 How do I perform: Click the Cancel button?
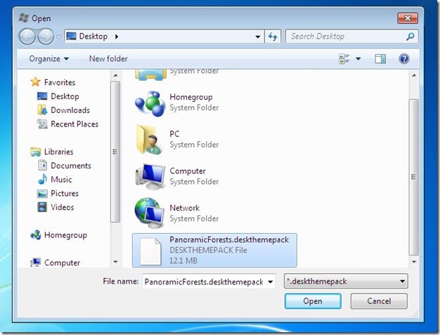tap(379, 301)
